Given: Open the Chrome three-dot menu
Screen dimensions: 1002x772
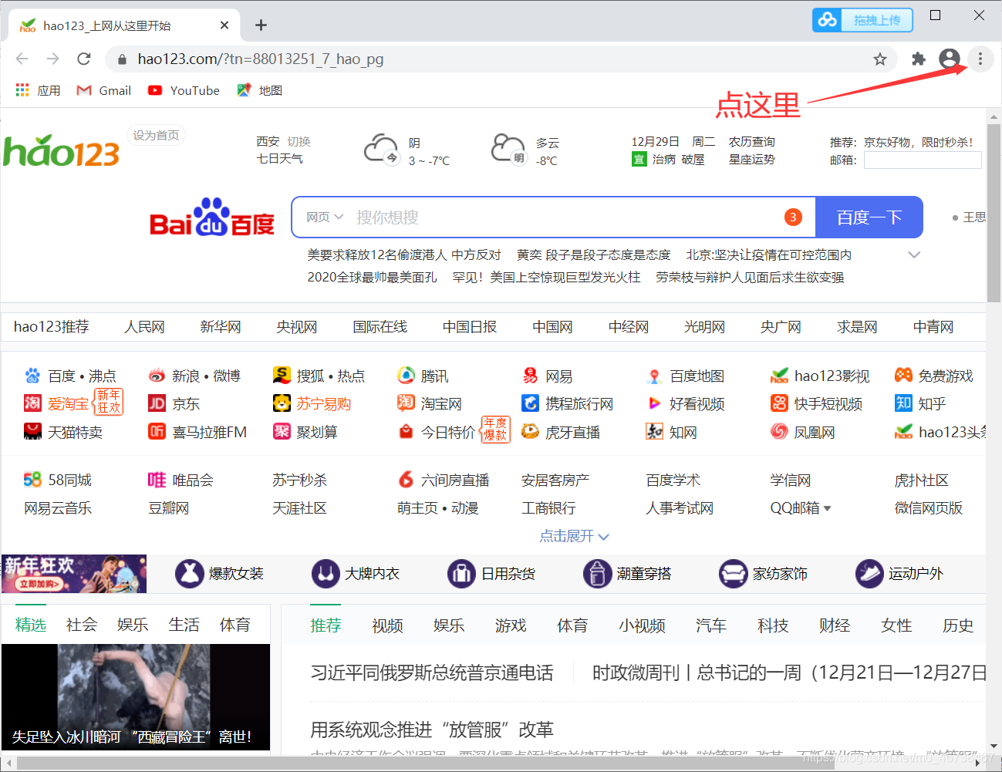Looking at the screenshot, I should click(980, 59).
